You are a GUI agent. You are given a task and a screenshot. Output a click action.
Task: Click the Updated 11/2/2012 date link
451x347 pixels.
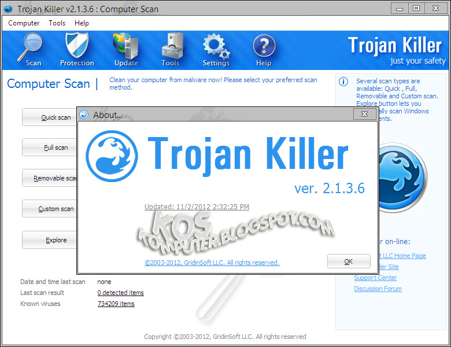(197, 206)
